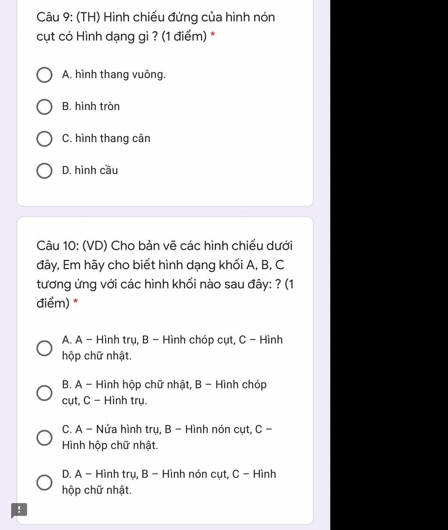The height and width of the screenshot is (530, 448).
Task: Click the red required asterisk on Câu 9
Action: [213, 36]
